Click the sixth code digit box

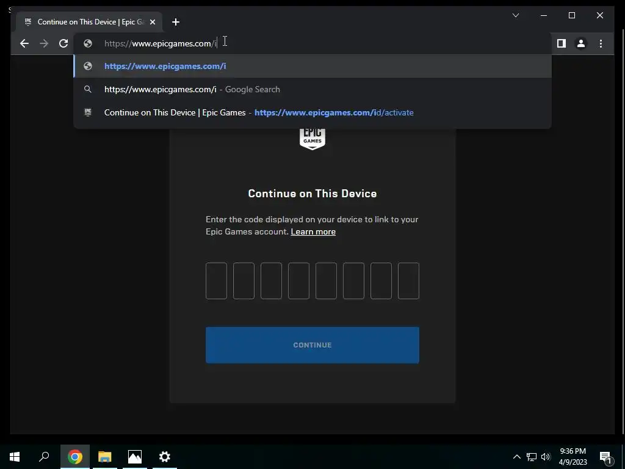(x=353, y=281)
